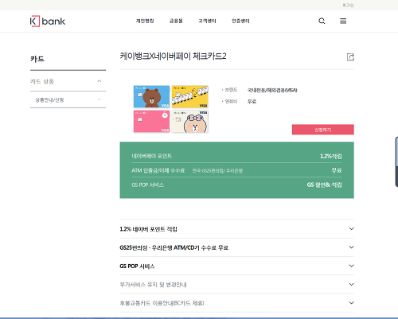
Task: Select the yellow Sally card image
Action: click(190, 96)
